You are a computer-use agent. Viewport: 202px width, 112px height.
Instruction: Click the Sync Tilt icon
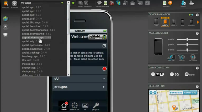182,57
